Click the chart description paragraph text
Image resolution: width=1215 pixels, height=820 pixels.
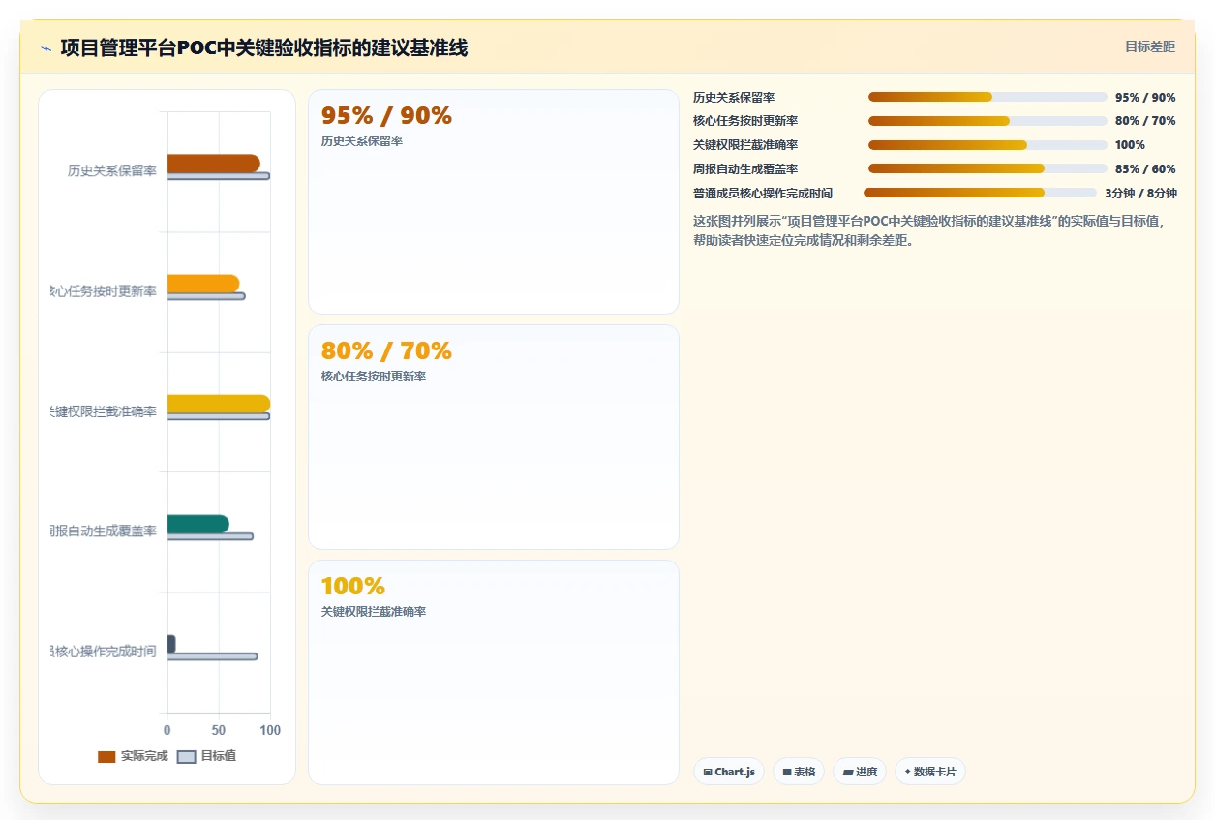pyautogui.click(x=928, y=230)
